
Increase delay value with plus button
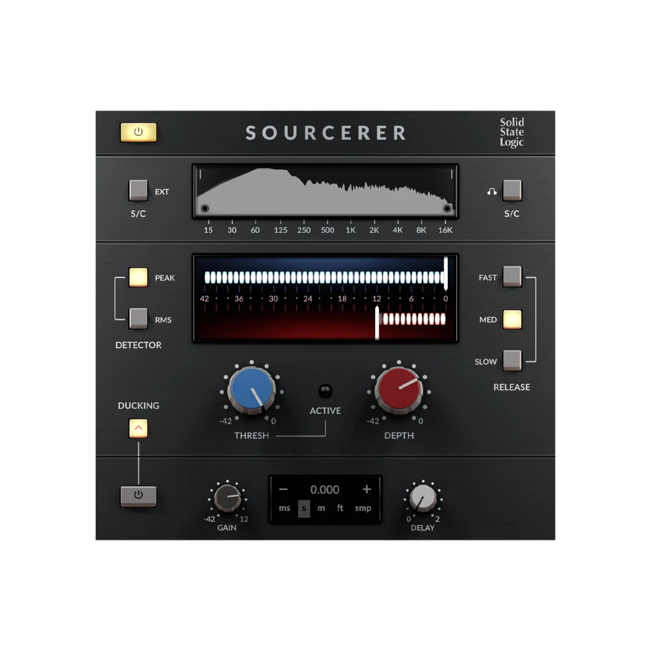pos(366,490)
